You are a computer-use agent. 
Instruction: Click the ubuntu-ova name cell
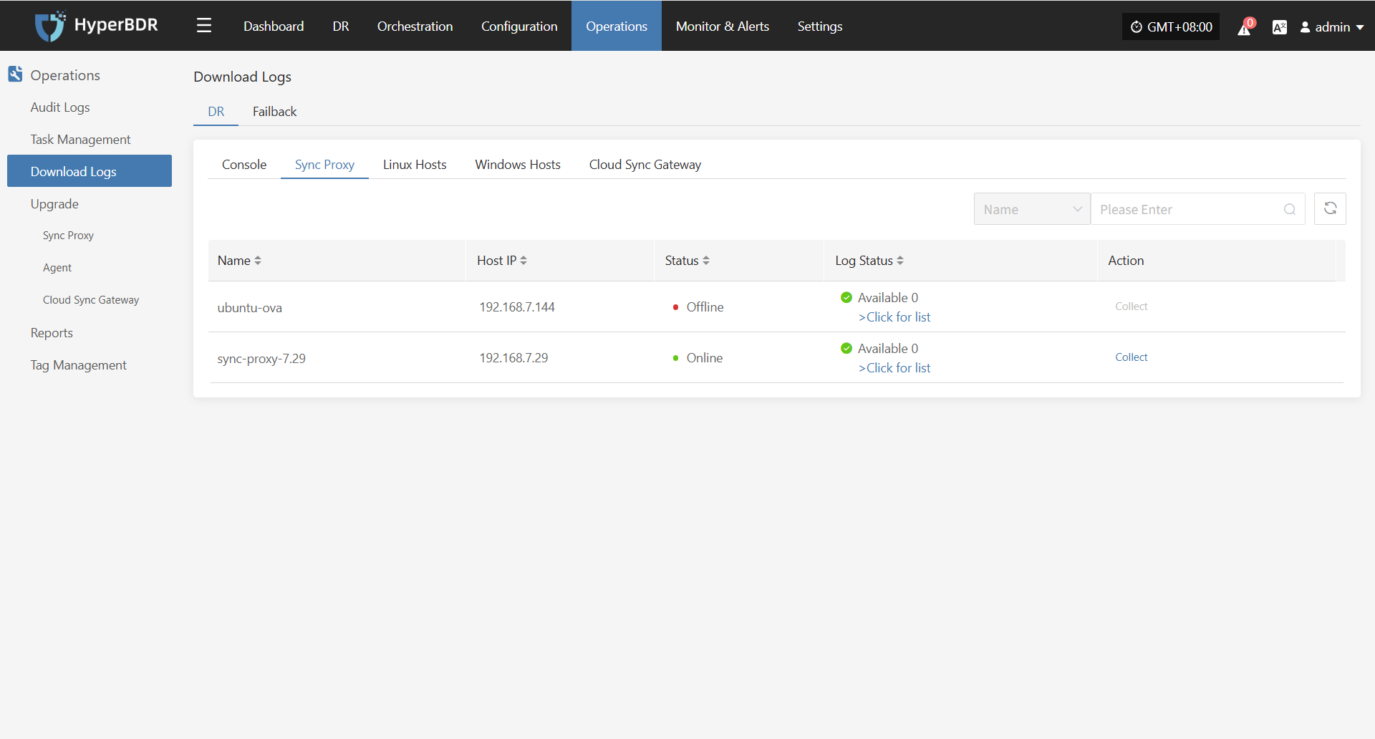(249, 308)
